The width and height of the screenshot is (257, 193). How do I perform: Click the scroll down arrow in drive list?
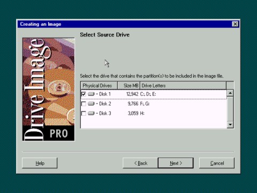point(230,124)
